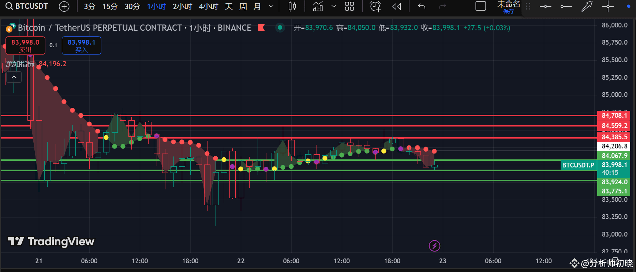
Task: Open the indicators menu
Action: click(x=318, y=6)
